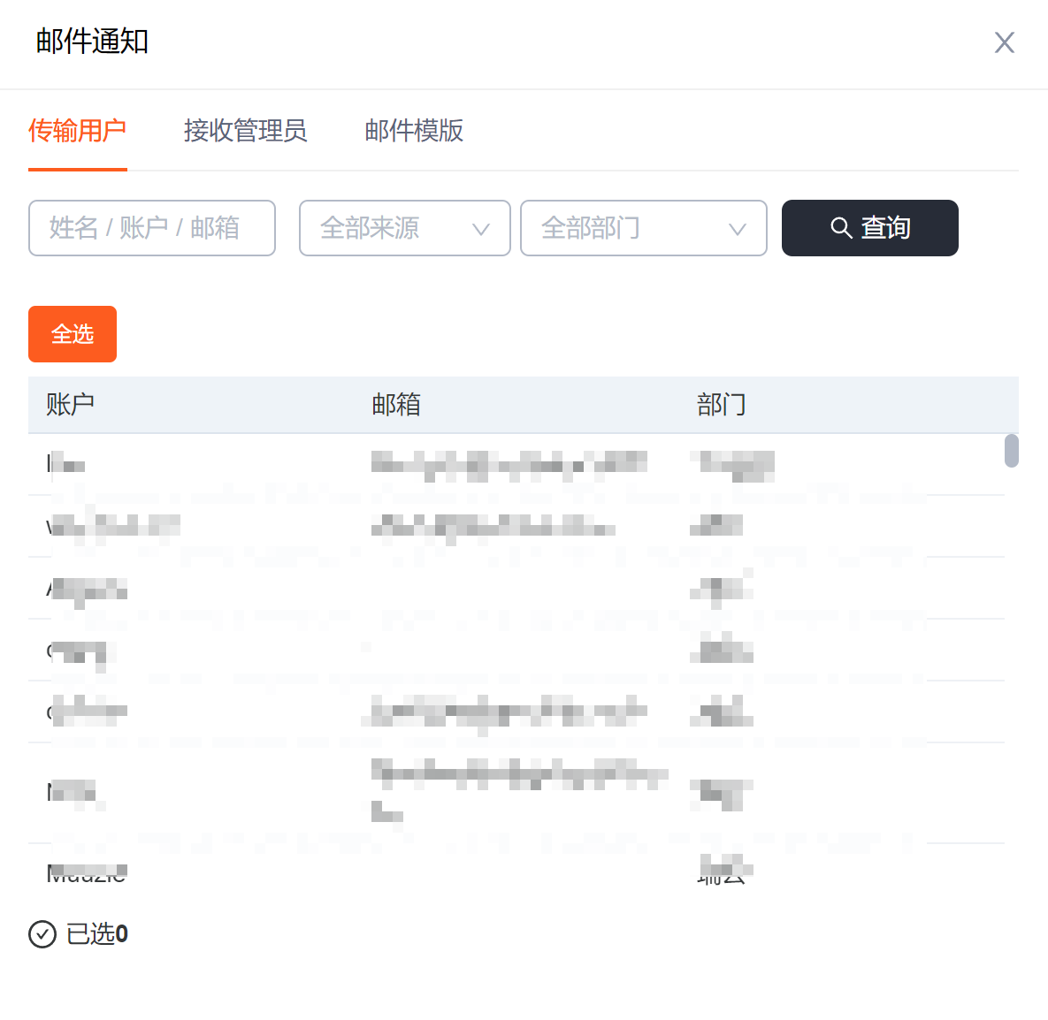
Task: Click the circled checkmark icon beside 已选
Action: [42, 934]
